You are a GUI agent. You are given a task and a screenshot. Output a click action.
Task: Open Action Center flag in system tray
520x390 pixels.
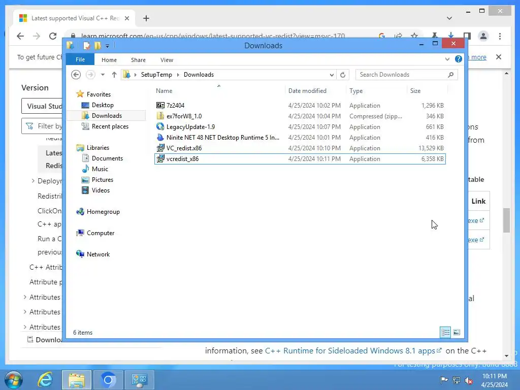[x=444, y=380]
